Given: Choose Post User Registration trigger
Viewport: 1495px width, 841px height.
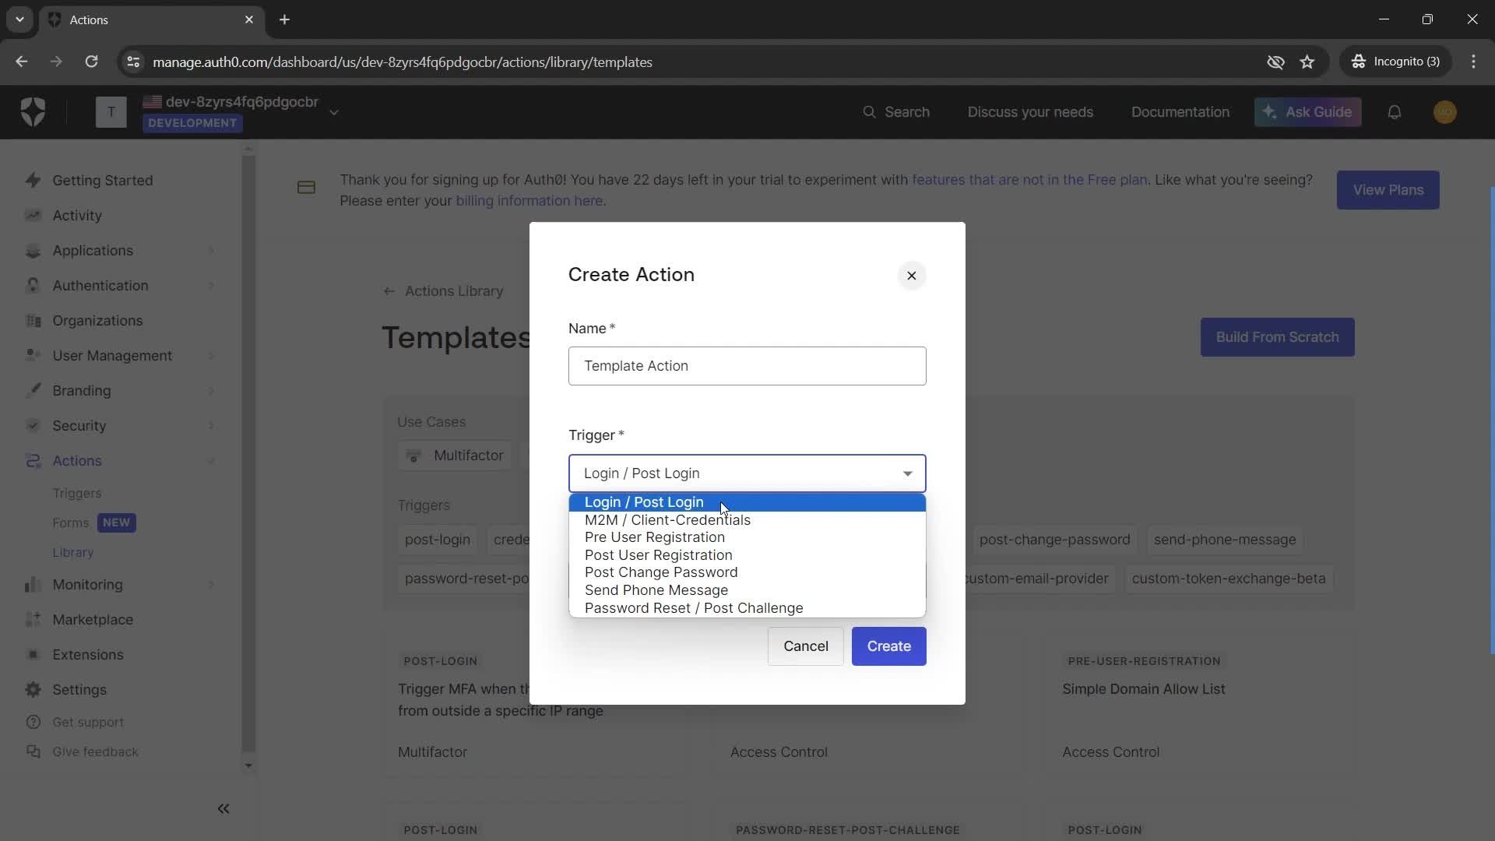Looking at the screenshot, I should pos(747,555).
